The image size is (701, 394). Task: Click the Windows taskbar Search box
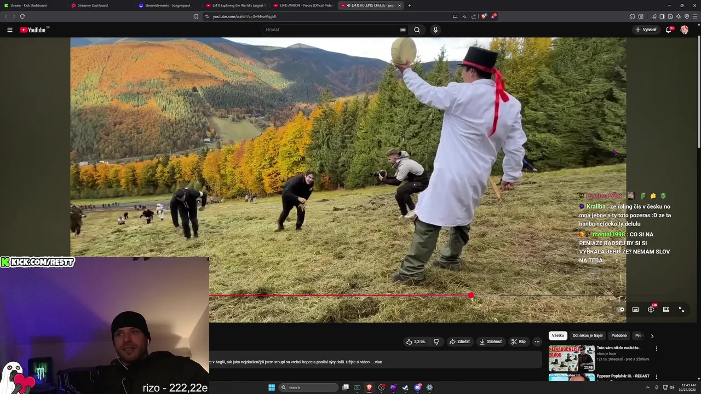pos(308,387)
